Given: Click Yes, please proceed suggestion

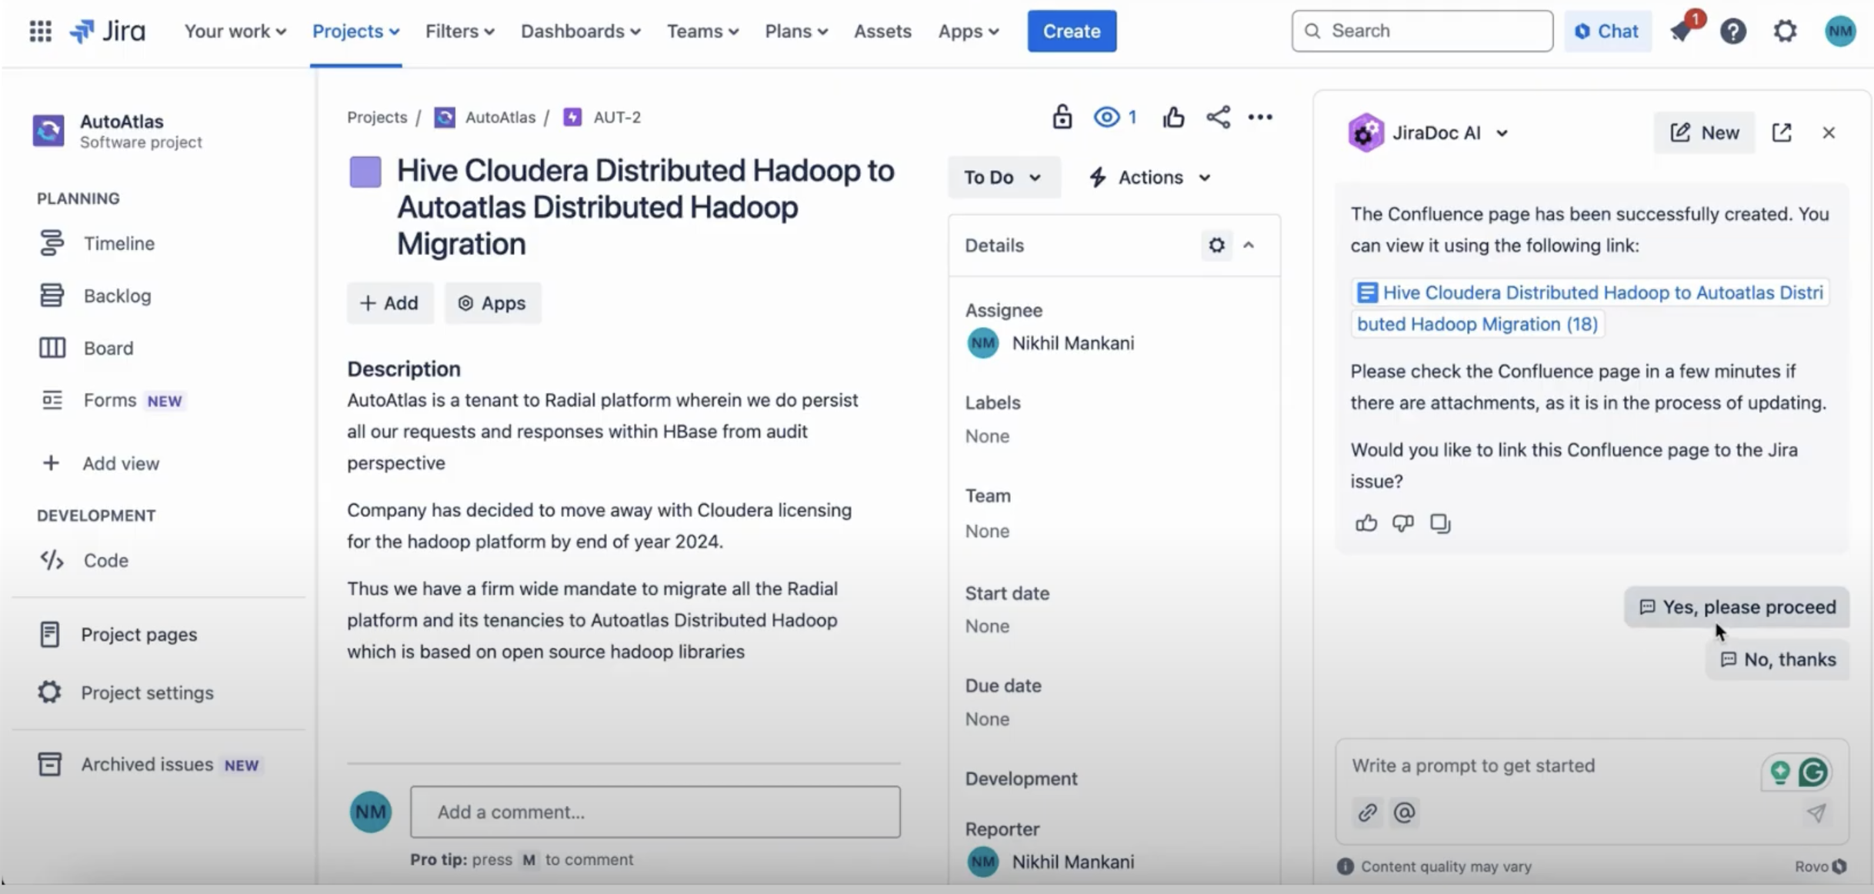Looking at the screenshot, I should 1736,607.
